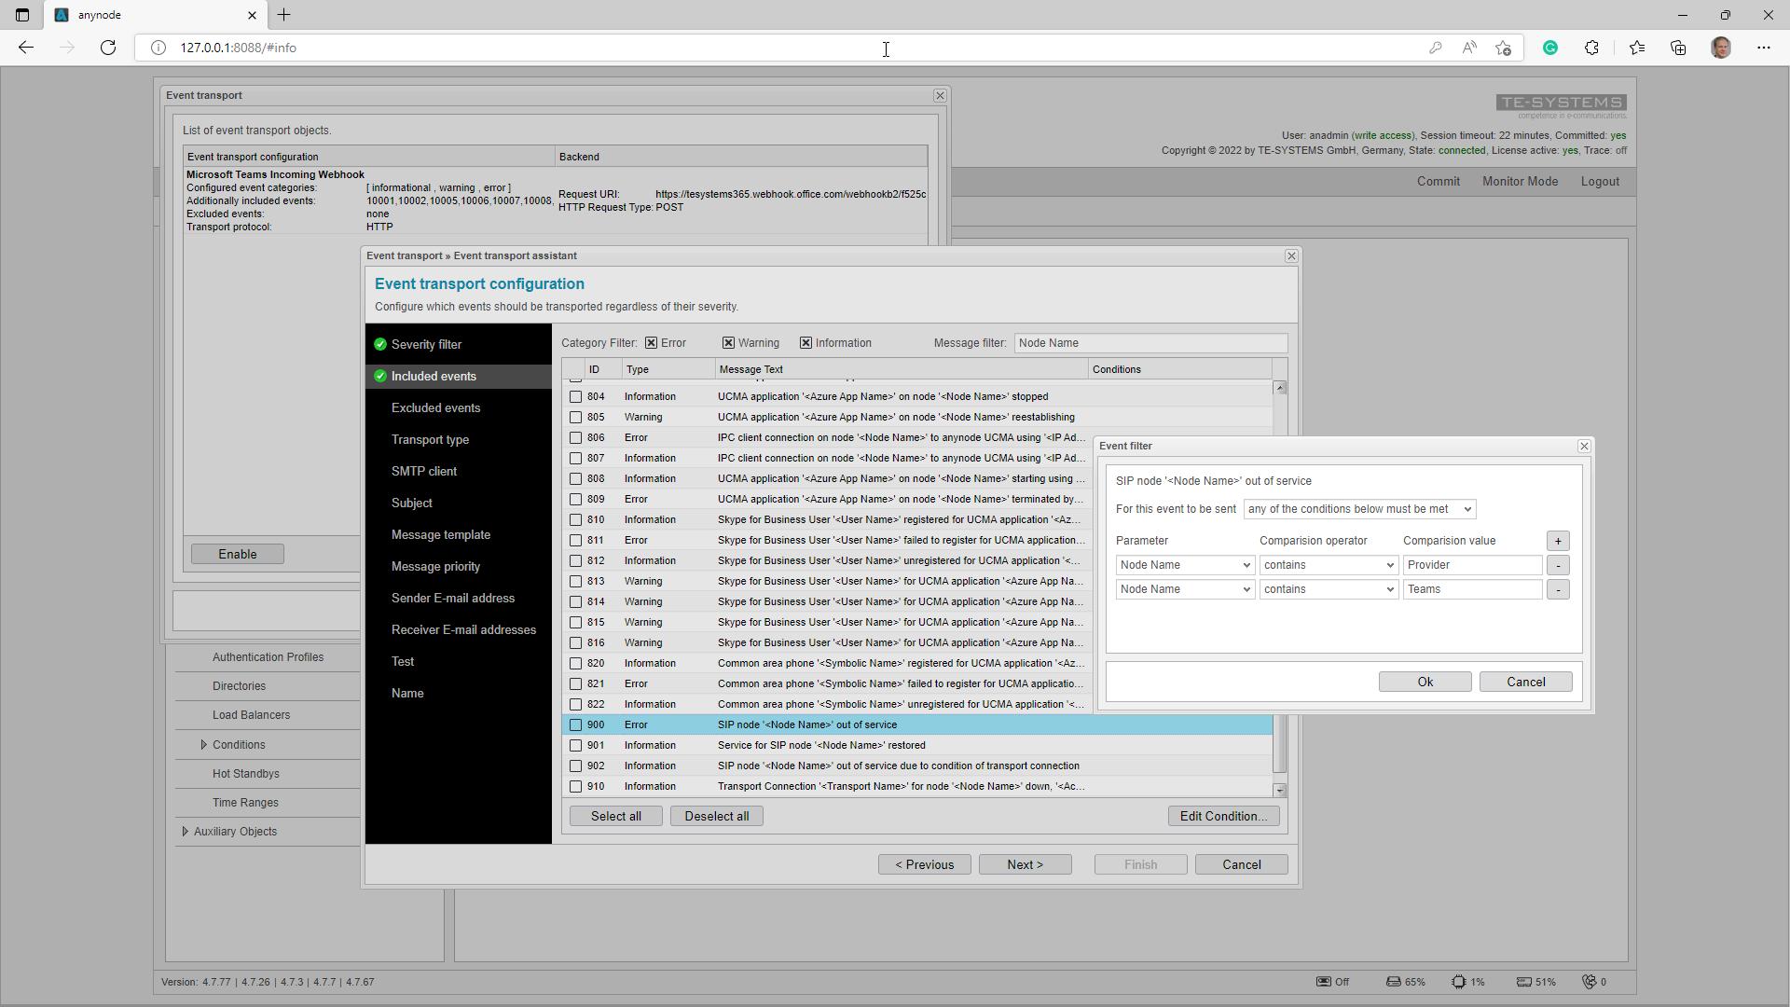Click the Message filter input field
This screenshot has height=1007, width=1790.
click(1150, 343)
